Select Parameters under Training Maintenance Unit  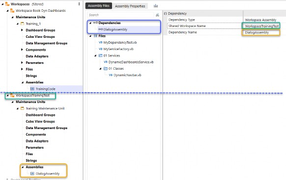click(35, 148)
